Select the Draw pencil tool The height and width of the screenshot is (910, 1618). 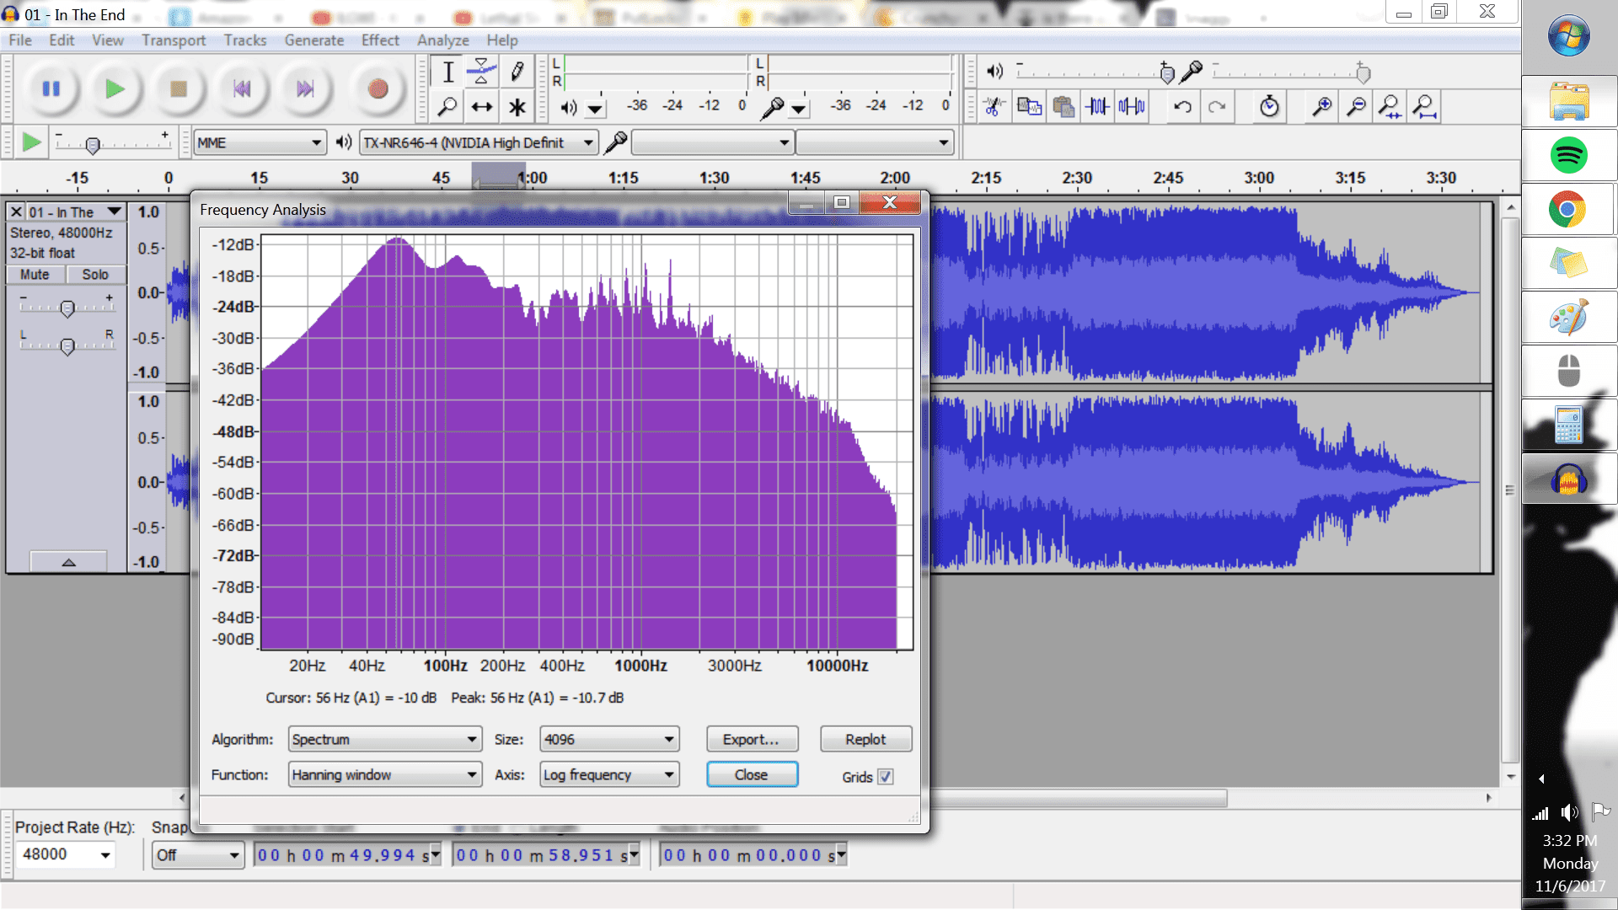click(x=517, y=72)
